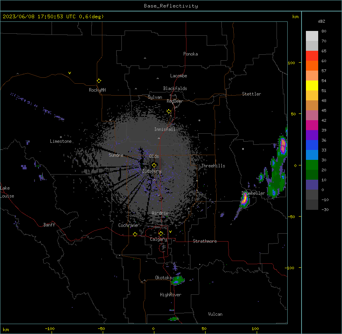
Task: Click the -30 value in dBZ legend
Action: click(x=325, y=209)
